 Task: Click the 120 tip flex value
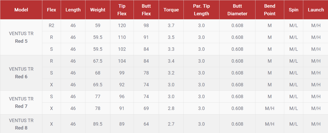(x=122, y=26)
